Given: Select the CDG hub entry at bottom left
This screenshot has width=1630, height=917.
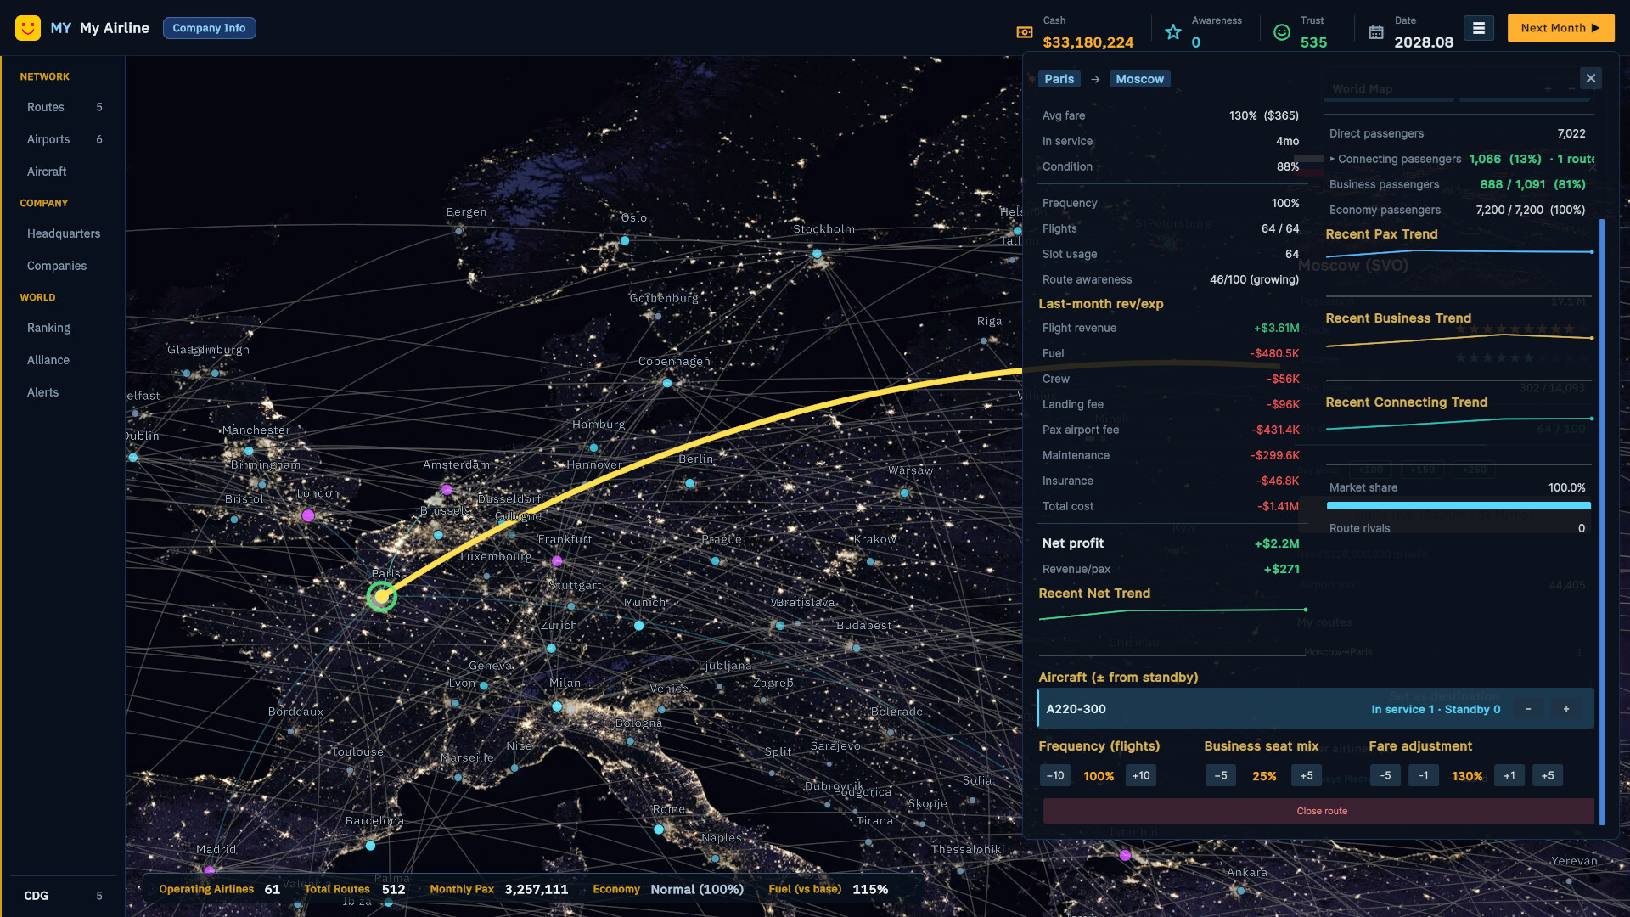Looking at the screenshot, I should coord(63,896).
